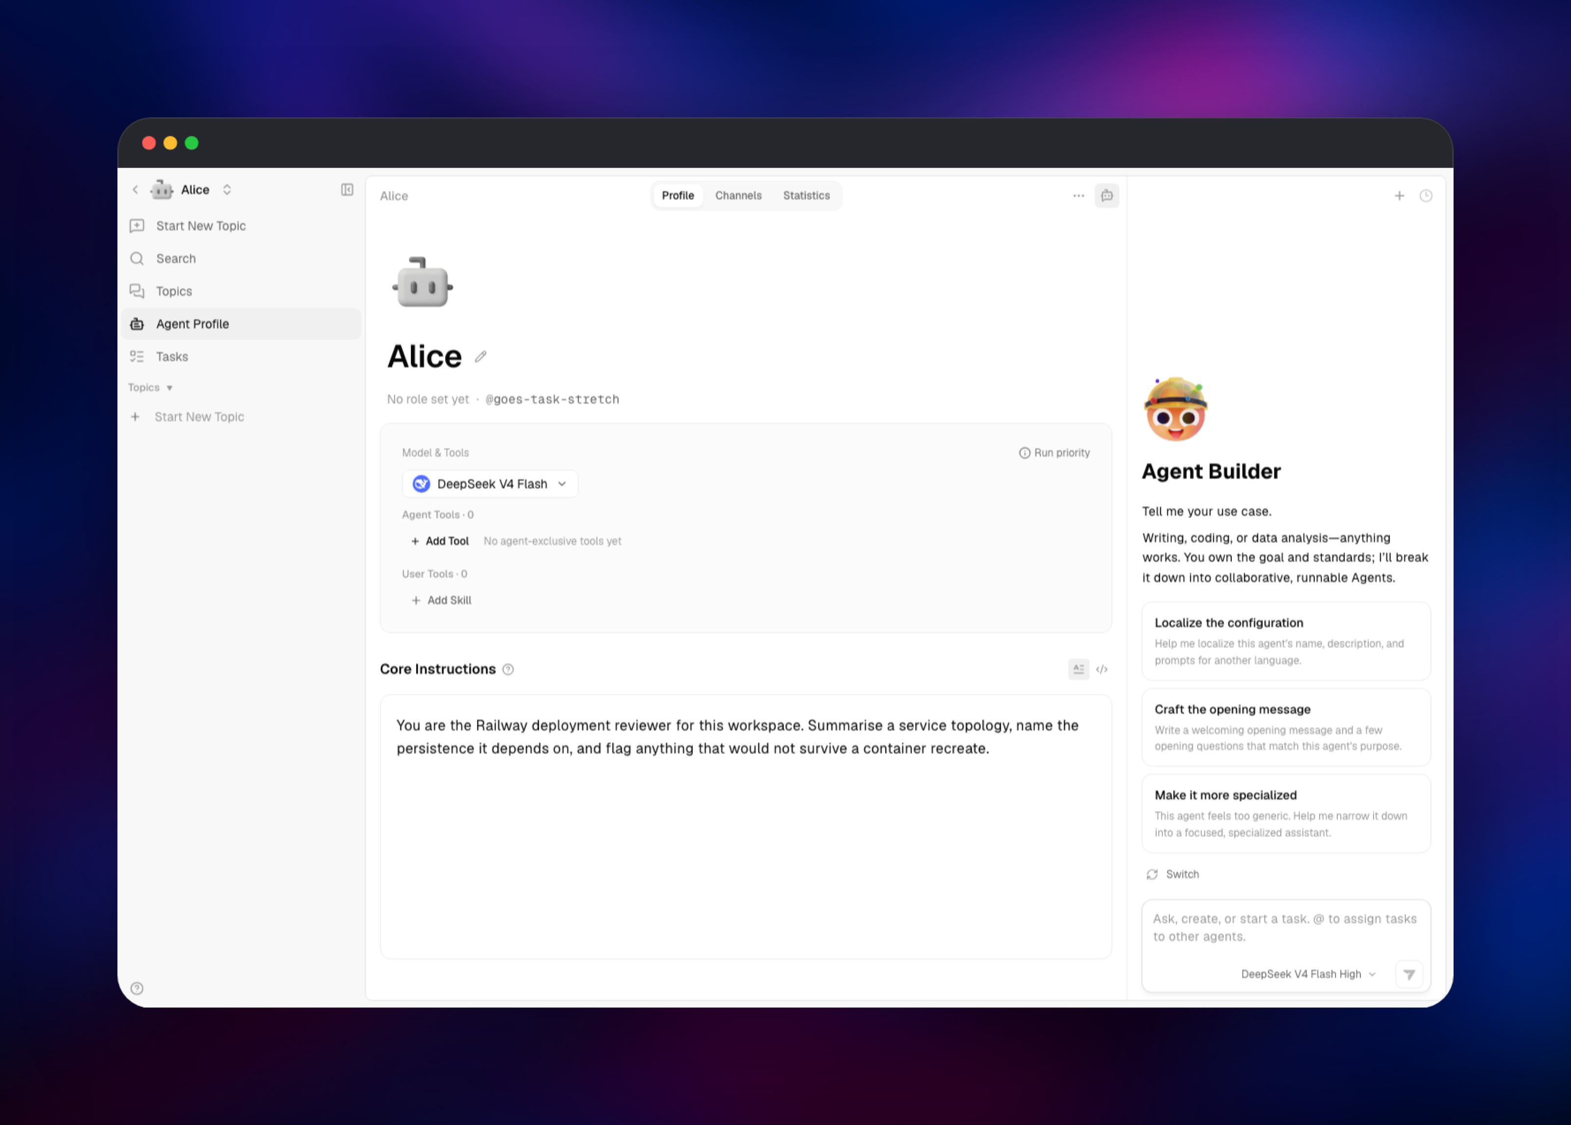Toggle the Agent Builder panel robot icon
Image resolution: width=1571 pixels, height=1125 pixels.
[1107, 195]
